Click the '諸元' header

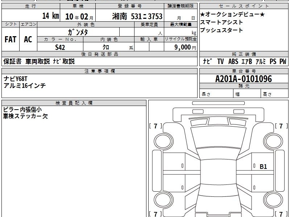(x=244, y=86)
